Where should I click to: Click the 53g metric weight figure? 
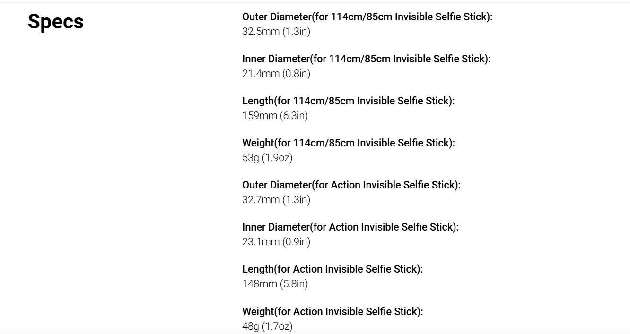251,158
